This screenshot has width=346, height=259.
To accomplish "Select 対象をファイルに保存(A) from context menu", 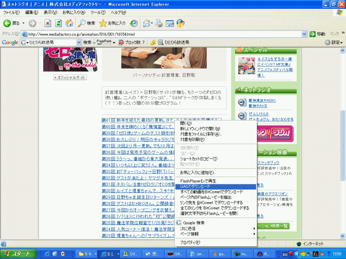I will point(216,134).
